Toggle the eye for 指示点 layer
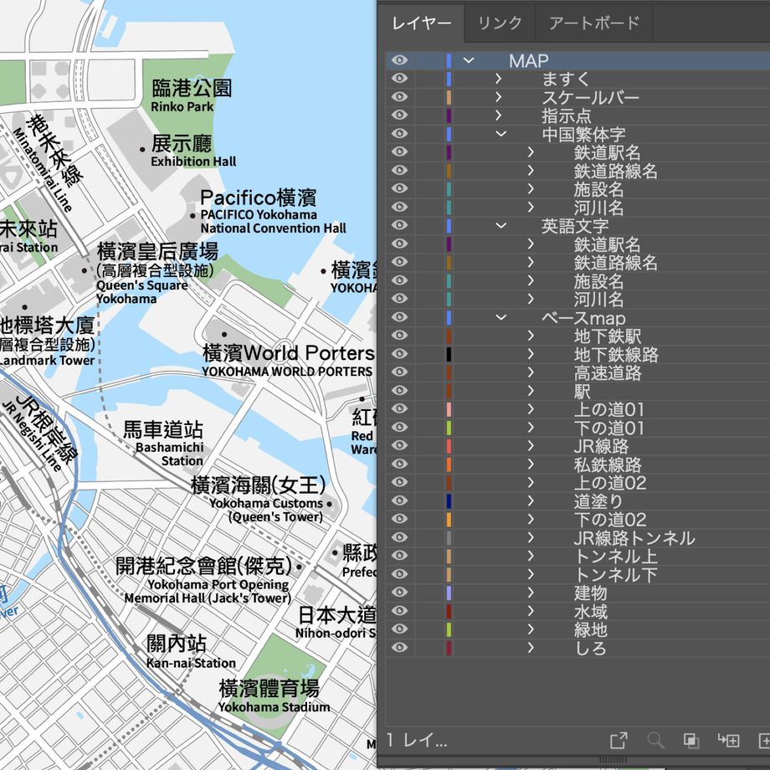The image size is (770, 770). pos(400,116)
